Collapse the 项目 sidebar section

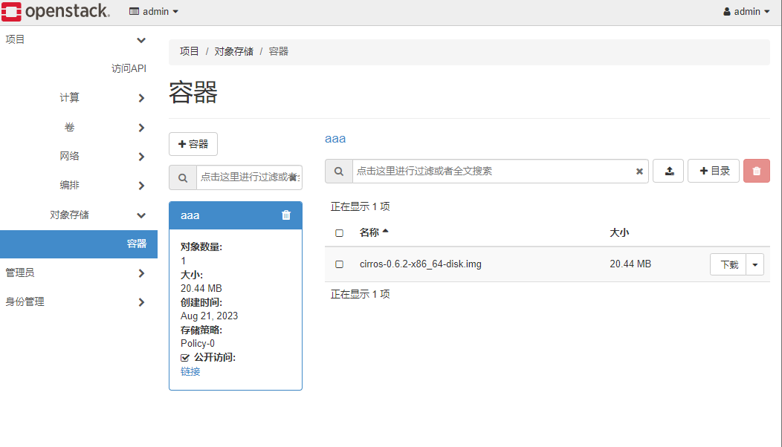click(x=78, y=39)
